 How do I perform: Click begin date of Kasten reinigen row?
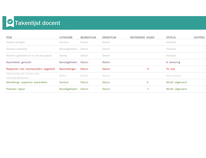coord(84,42)
